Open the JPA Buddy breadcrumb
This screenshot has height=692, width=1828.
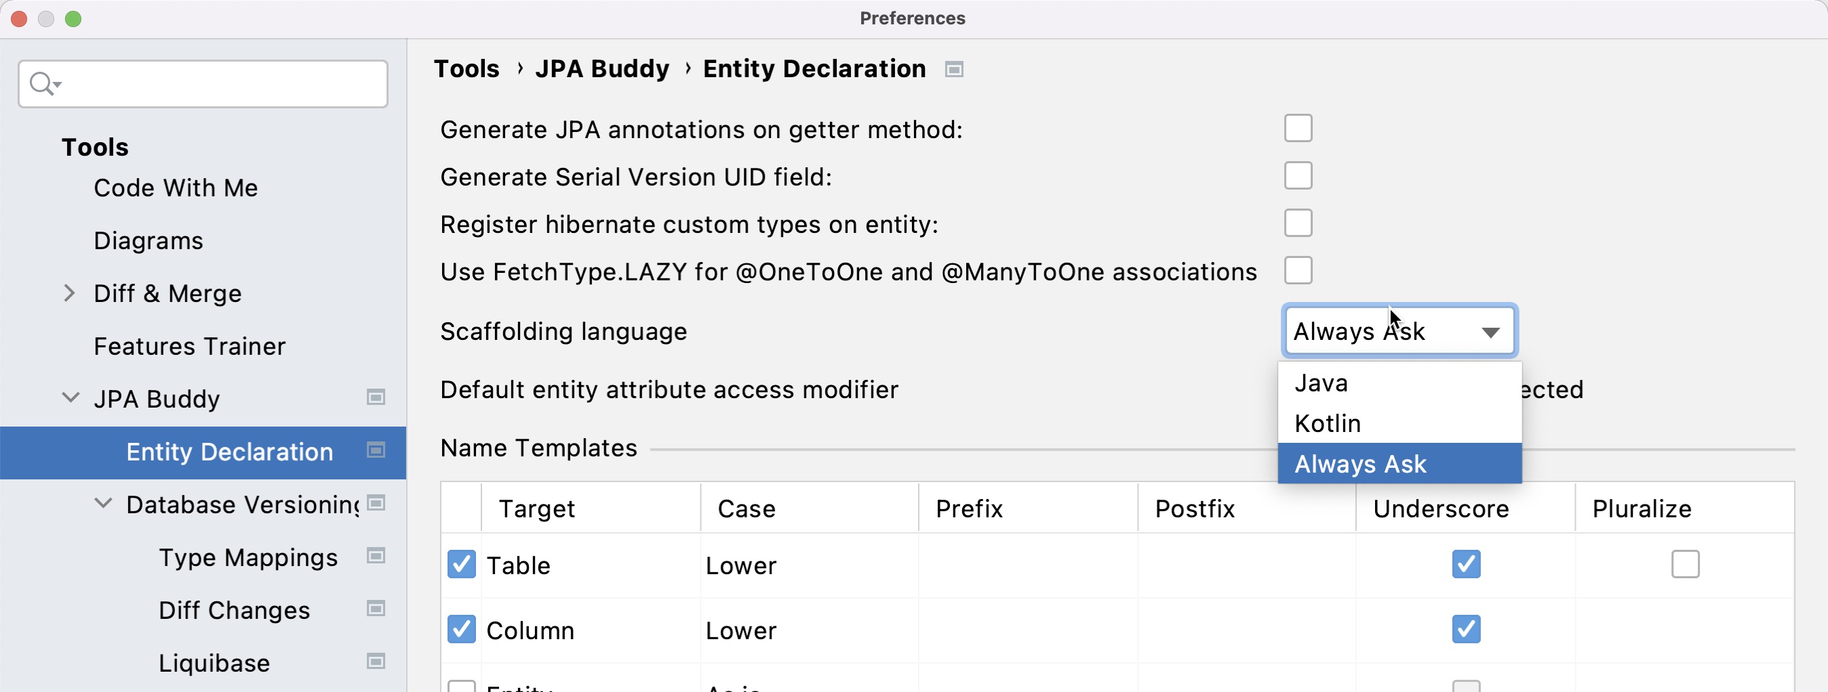pos(603,68)
